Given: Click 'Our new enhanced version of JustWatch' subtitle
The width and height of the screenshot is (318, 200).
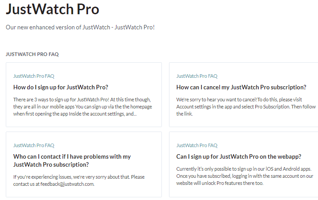Looking at the screenshot, I should [x=80, y=27].
